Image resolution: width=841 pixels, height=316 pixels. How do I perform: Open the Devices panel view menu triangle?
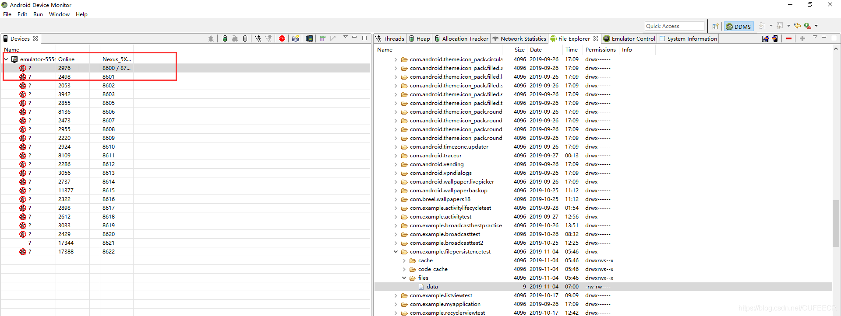click(346, 37)
